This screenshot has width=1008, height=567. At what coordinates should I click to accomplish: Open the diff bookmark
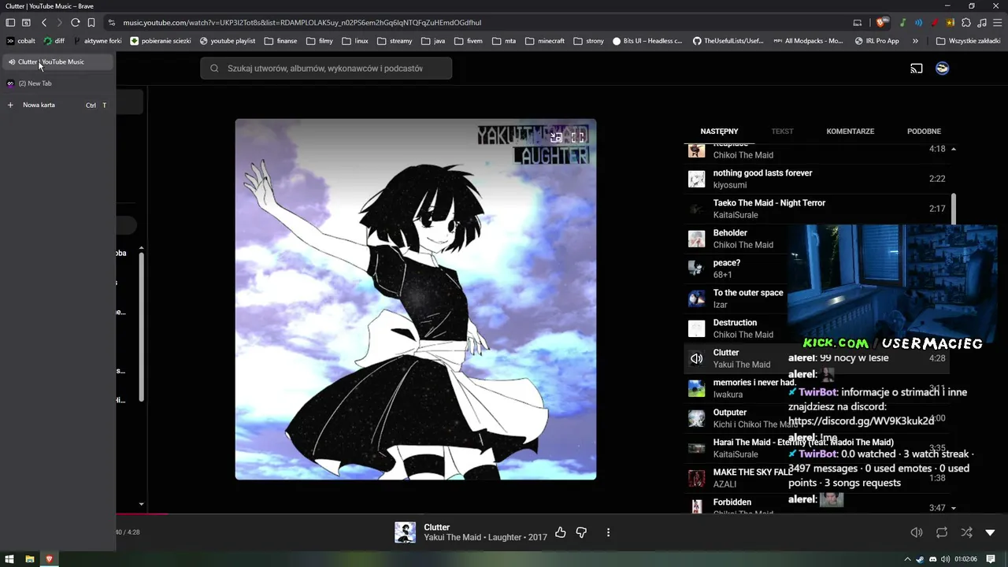click(54, 41)
